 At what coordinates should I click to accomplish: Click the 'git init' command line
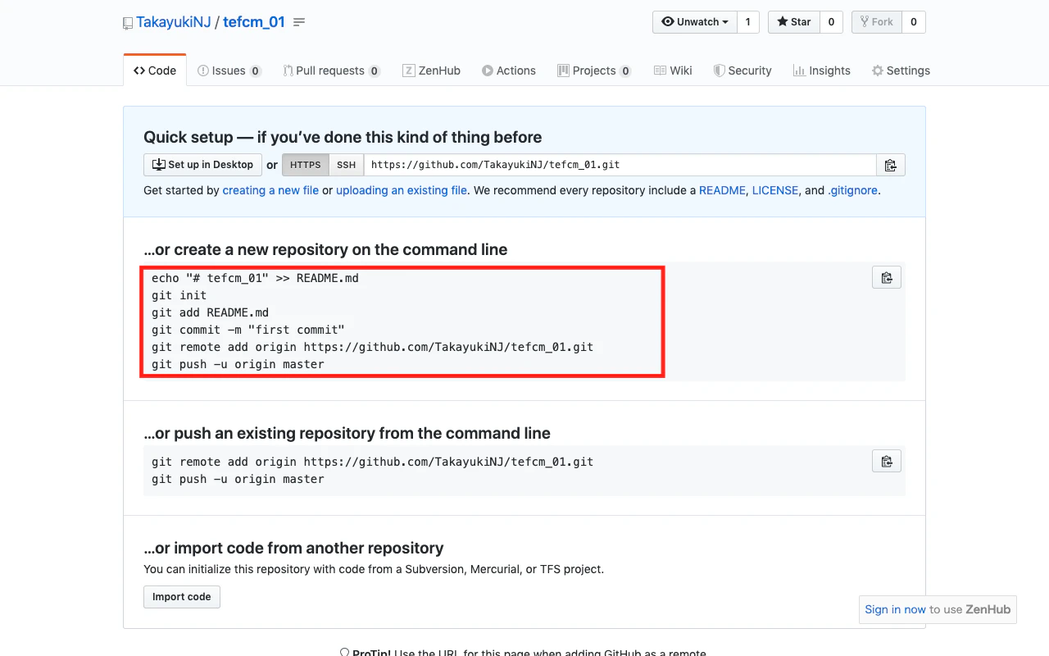click(179, 295)
